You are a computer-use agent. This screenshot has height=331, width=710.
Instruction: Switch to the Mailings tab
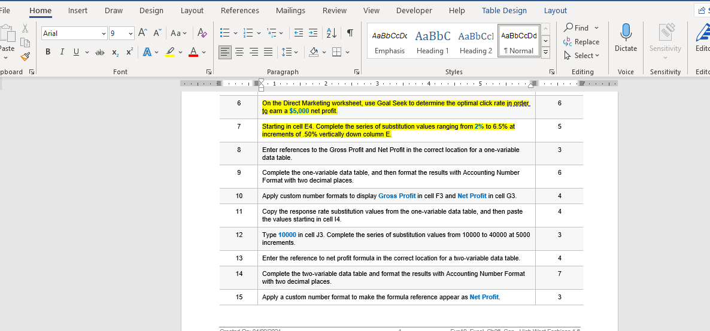(x=290, y=10)
